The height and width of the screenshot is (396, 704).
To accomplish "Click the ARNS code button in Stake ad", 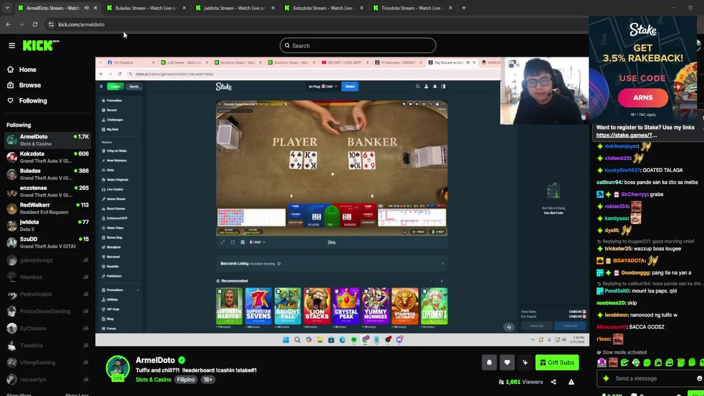I will [643, 98].
